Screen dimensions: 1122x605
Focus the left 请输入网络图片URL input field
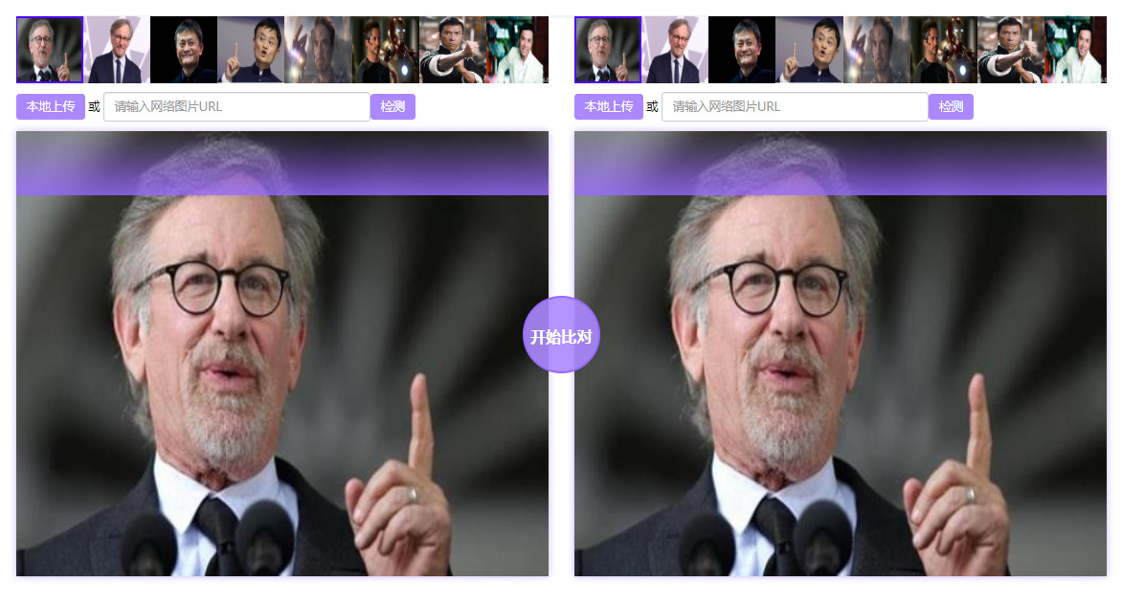(236, 106)
